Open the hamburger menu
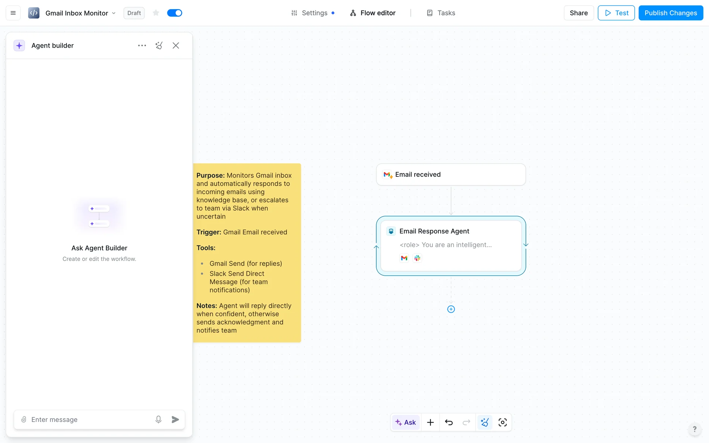709x443 pixels. (13, 13)
